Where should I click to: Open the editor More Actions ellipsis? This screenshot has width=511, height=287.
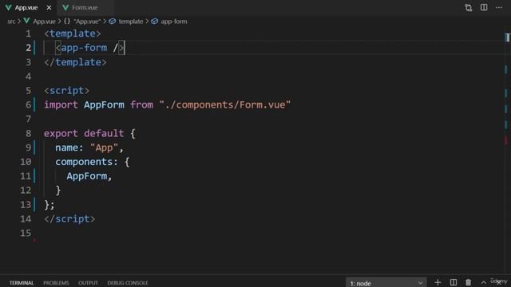pyautogui.click(x=499, y=7)
